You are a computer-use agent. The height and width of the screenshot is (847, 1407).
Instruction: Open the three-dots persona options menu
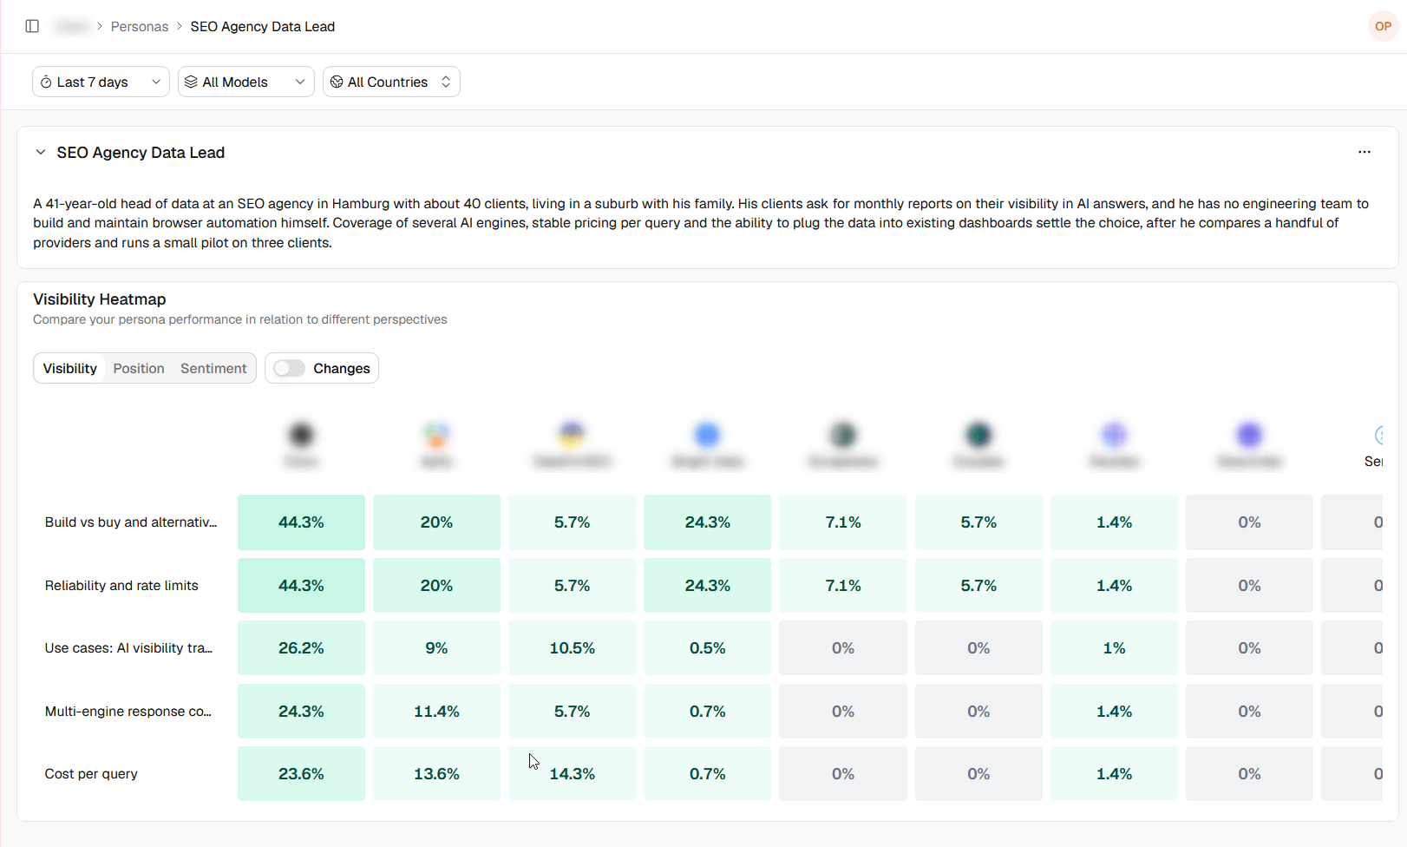1364,152
